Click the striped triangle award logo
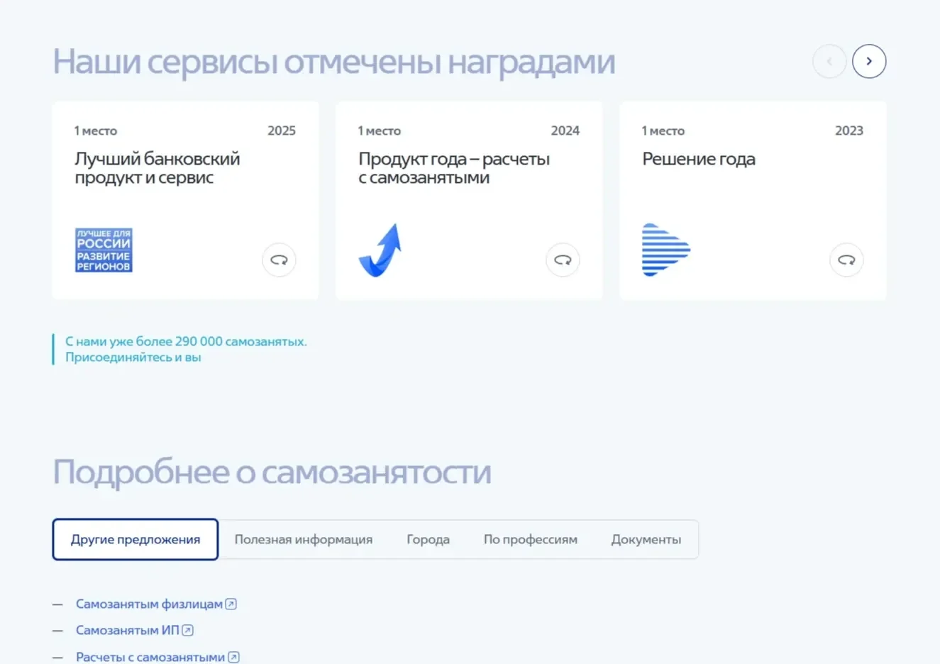 point(665,250)
